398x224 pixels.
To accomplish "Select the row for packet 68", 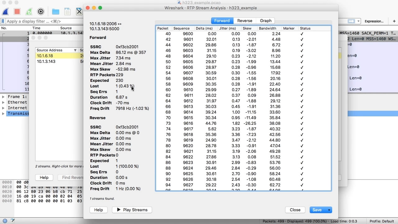I will (x=243, y=112).
